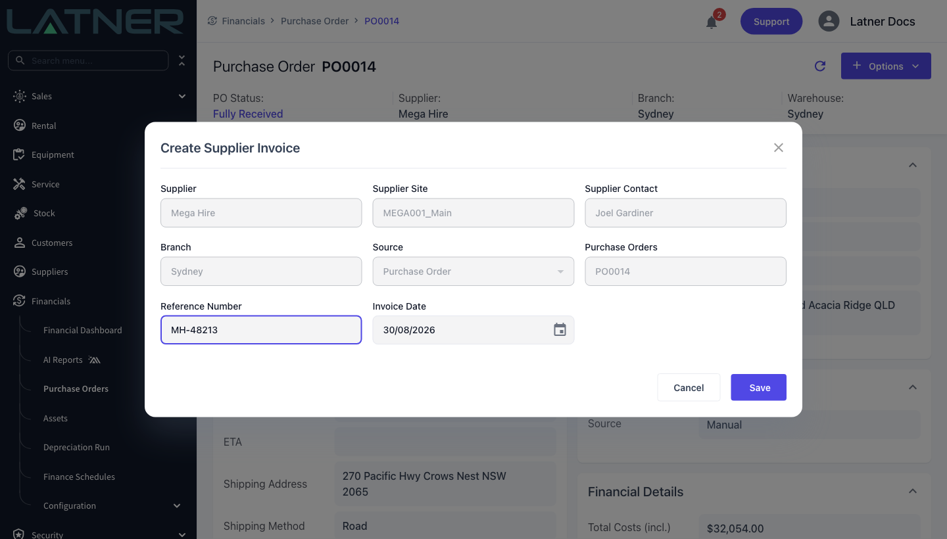Click the notifications bell icon
Image resolution: width=947 pixels, height=539 pixels.
tap(712, 22)
